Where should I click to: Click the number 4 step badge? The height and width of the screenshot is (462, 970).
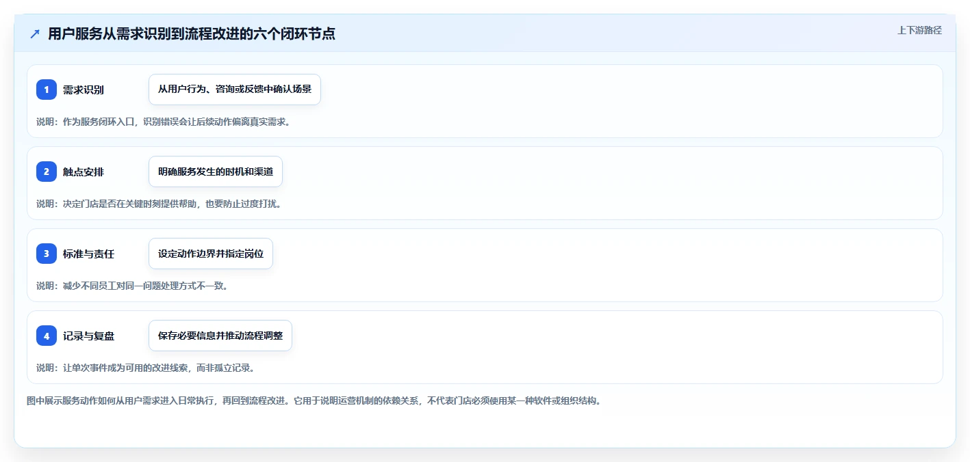coord(47,336)
